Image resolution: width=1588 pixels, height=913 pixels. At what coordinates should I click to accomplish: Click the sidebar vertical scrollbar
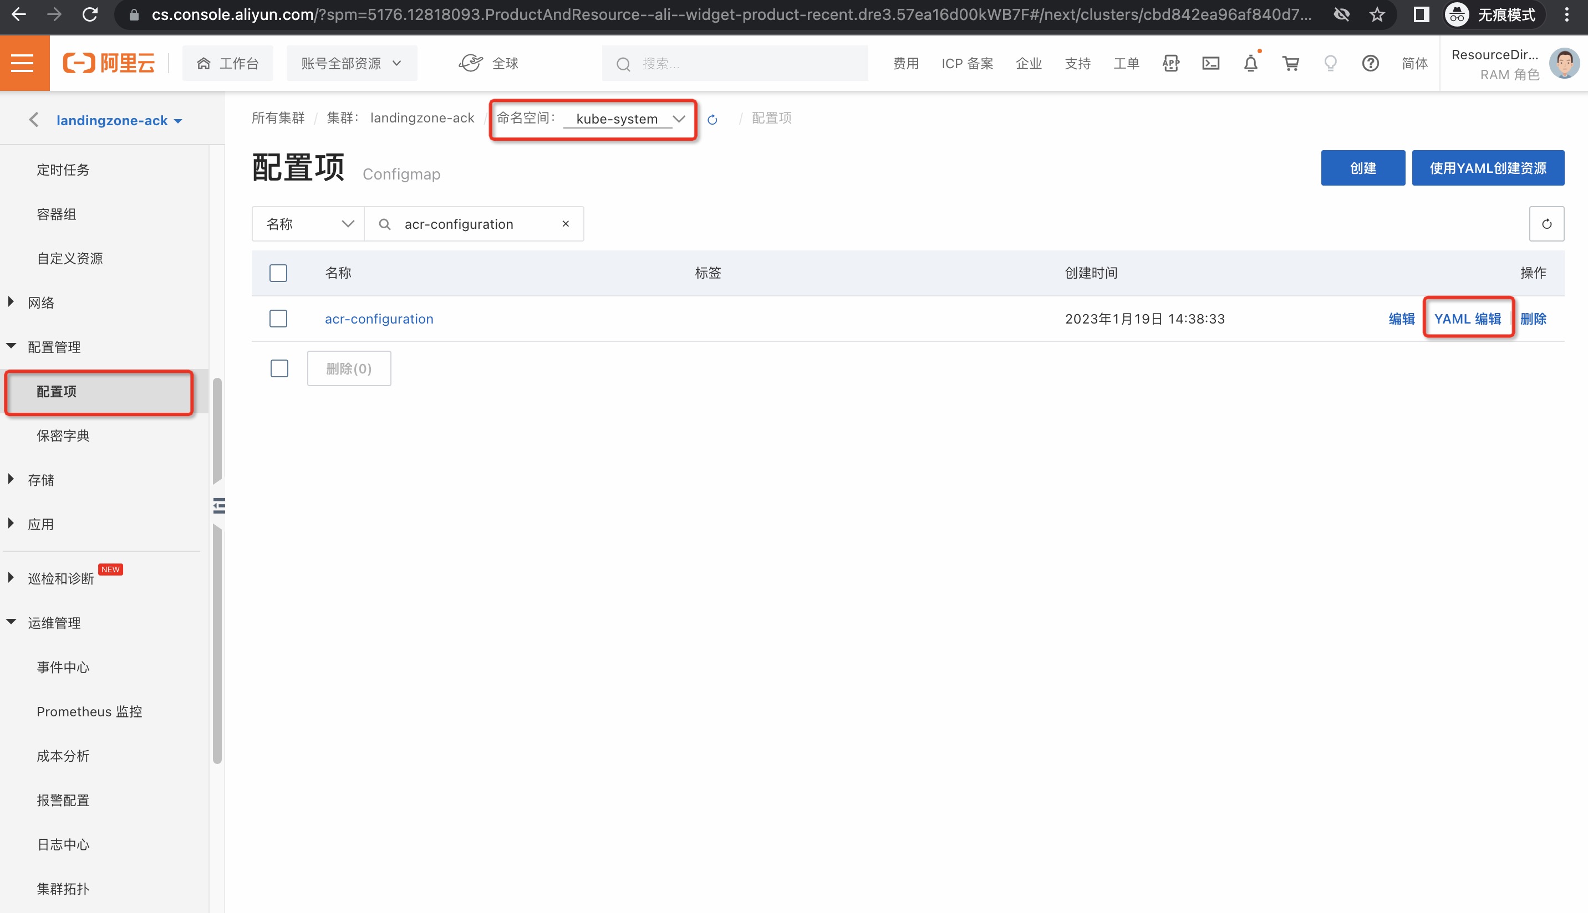217,571
